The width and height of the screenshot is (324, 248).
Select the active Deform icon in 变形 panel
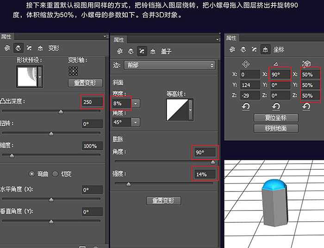coord(18,48)
